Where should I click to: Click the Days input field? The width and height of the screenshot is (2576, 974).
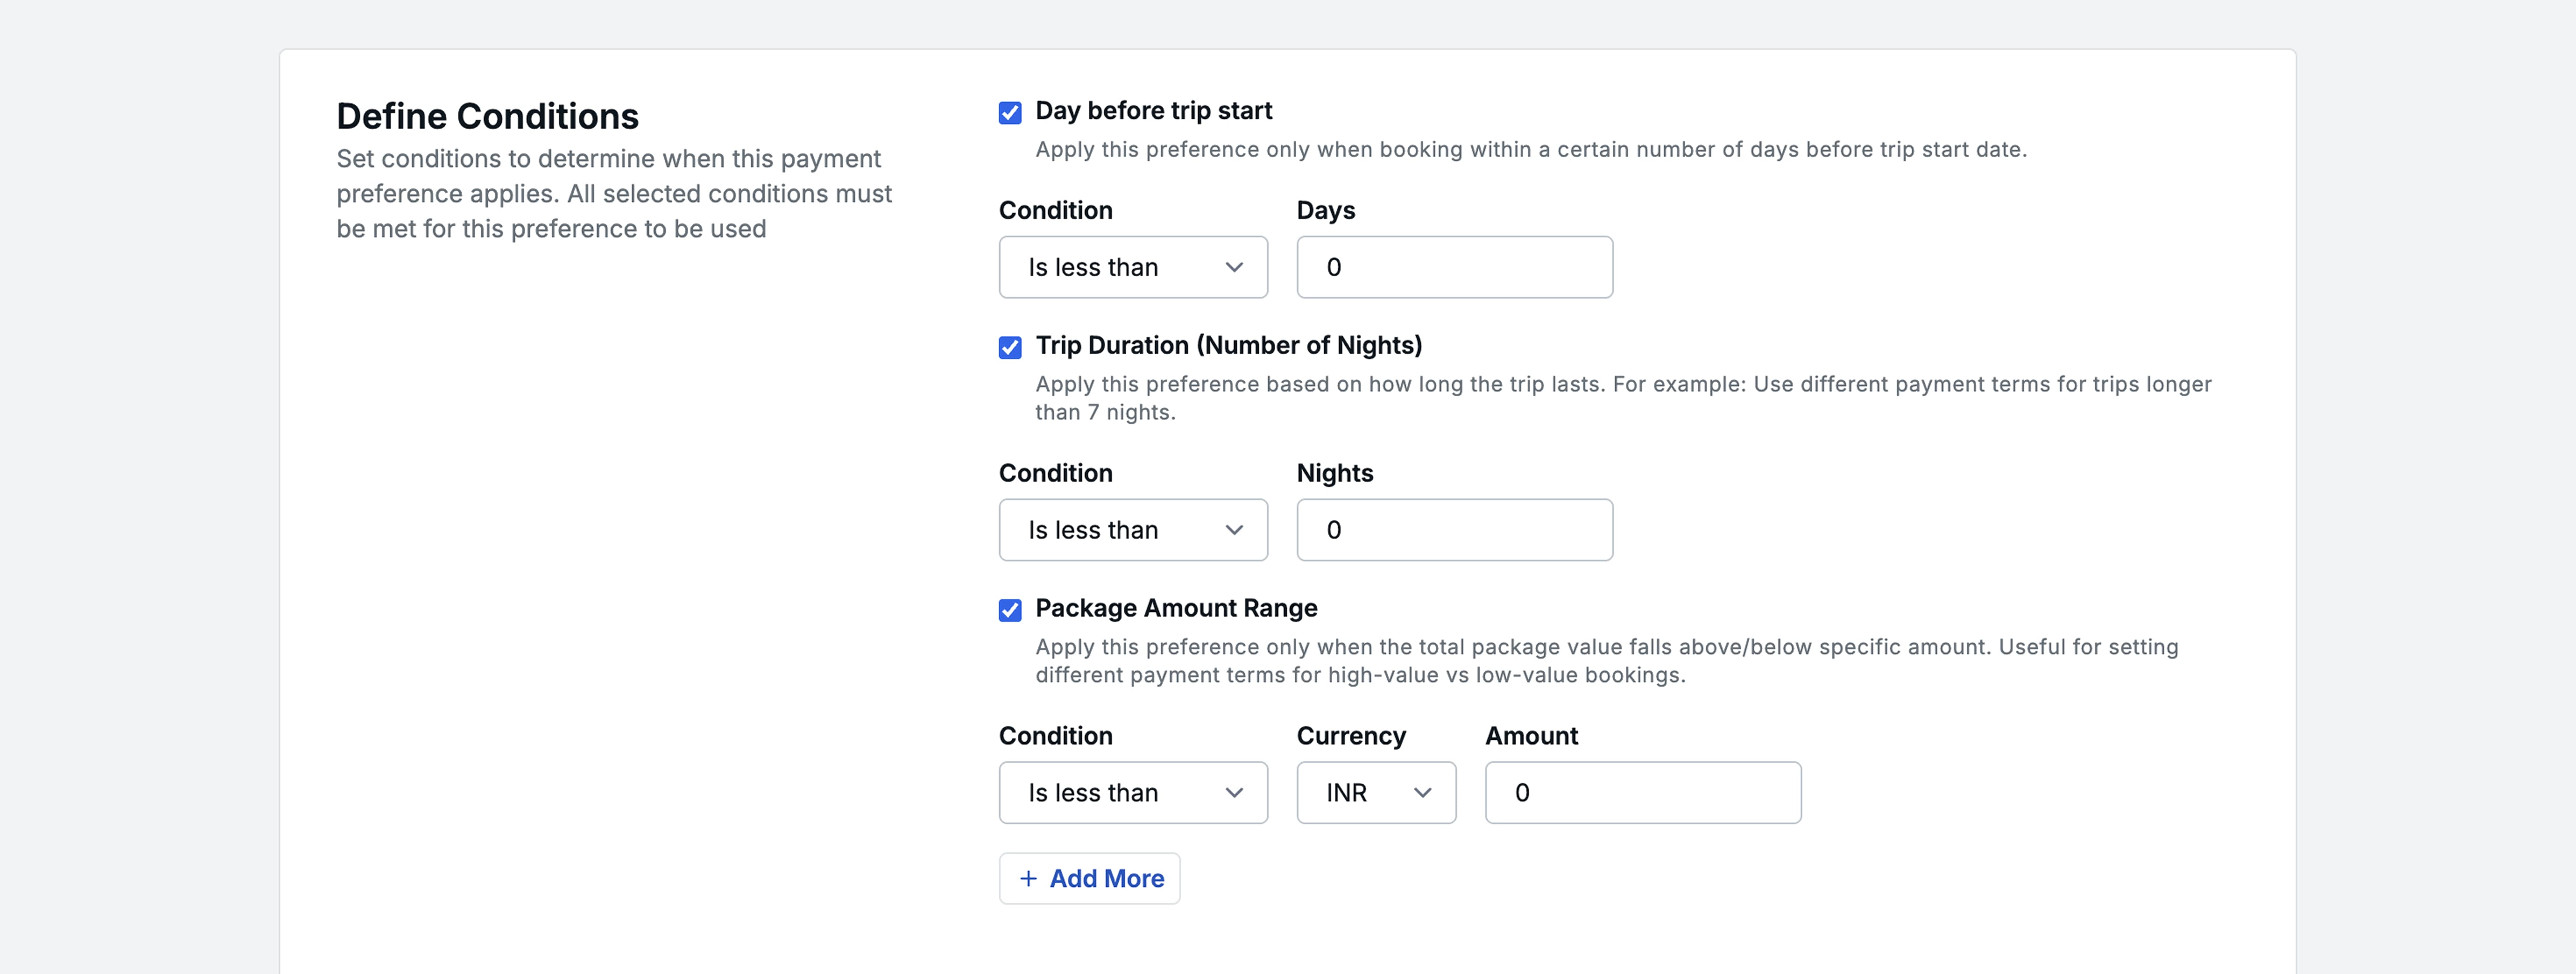[x=1454, y=267]
